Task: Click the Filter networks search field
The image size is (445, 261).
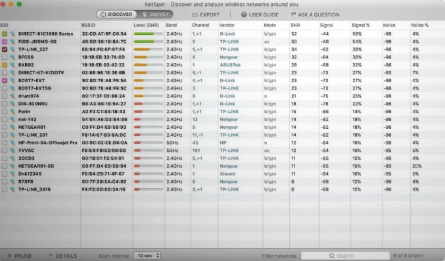Action: pos(345,256)
